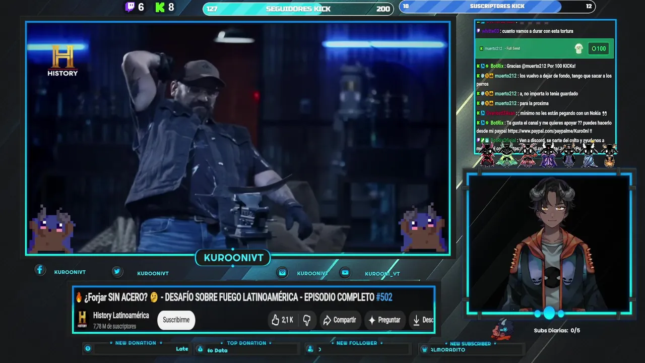Image resolution: width=645 pixels, height=363 pixels.
Task: Click the Suscribirme button
Action: [176, 320]
